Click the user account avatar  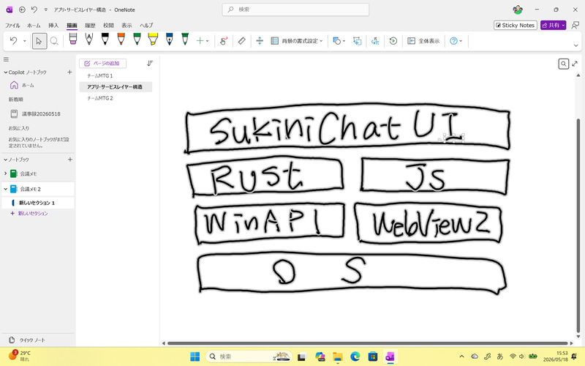coord(518,10)
